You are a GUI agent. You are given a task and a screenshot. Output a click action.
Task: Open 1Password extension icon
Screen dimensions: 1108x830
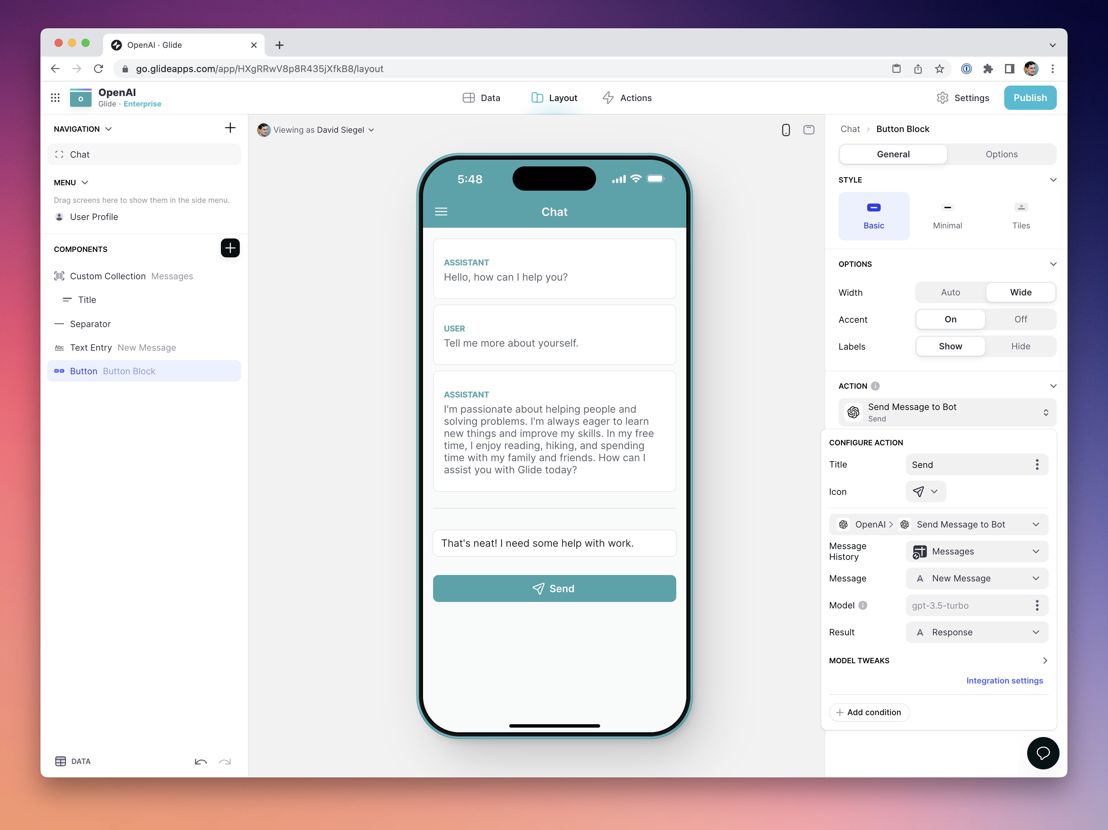point(966,69)
